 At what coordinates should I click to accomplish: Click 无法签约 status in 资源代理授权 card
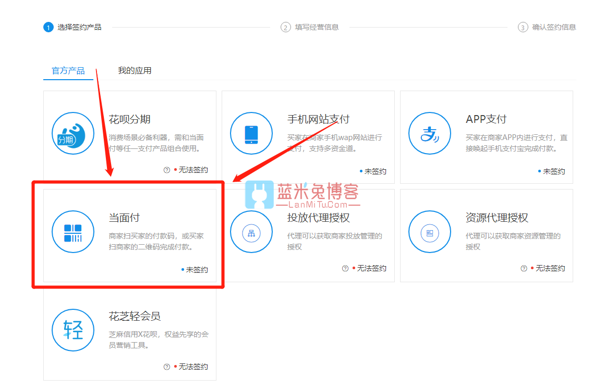pyautogui.click(x=550, y=268)
